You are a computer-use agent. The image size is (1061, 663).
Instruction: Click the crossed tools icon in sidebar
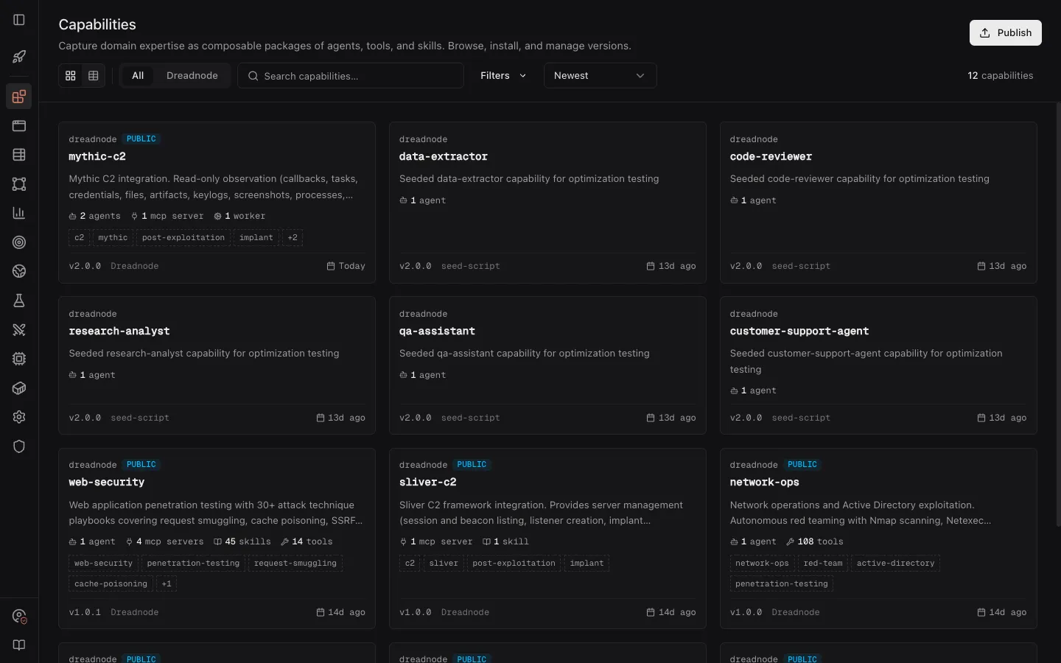point(19,330)
